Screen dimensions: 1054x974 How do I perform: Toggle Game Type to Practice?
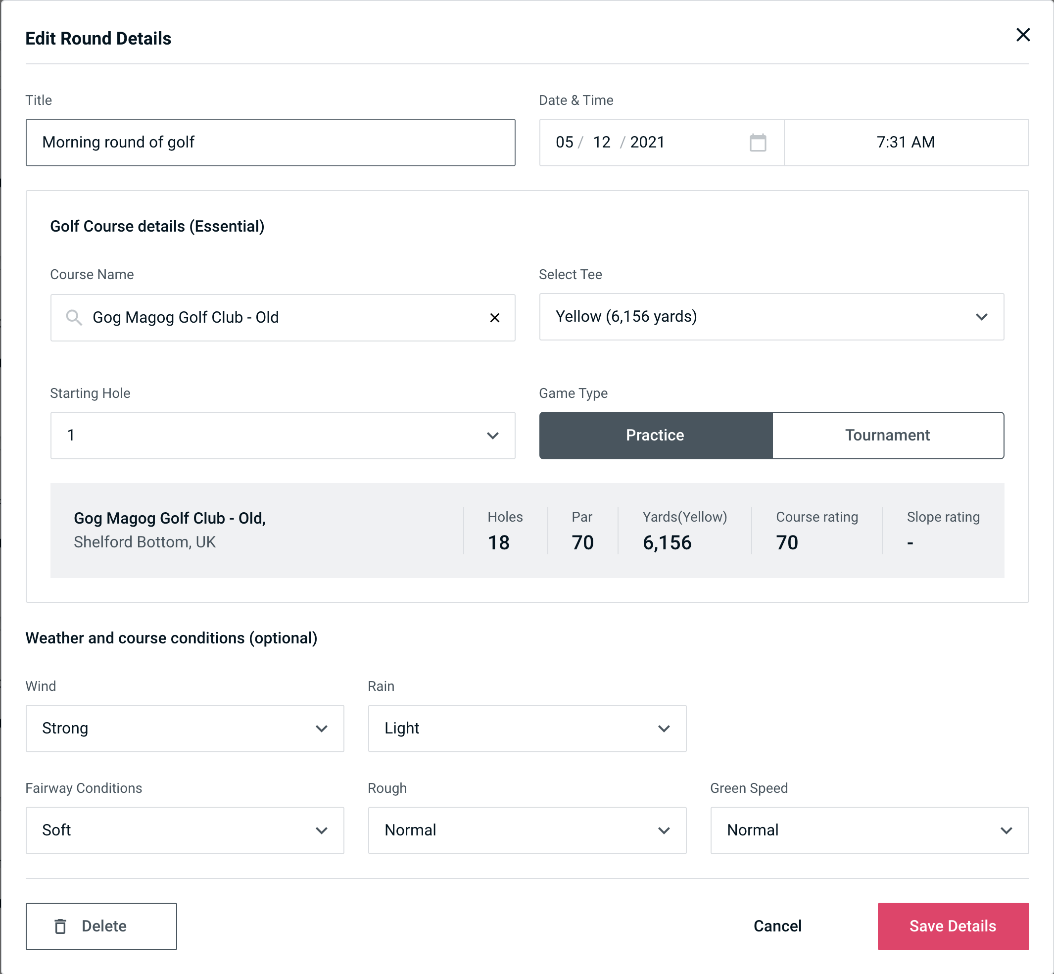655,435
